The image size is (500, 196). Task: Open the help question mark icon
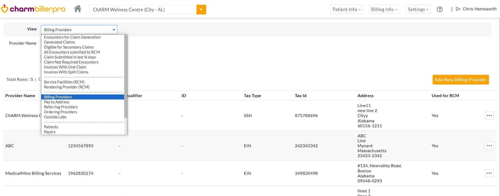pos(440,9)
